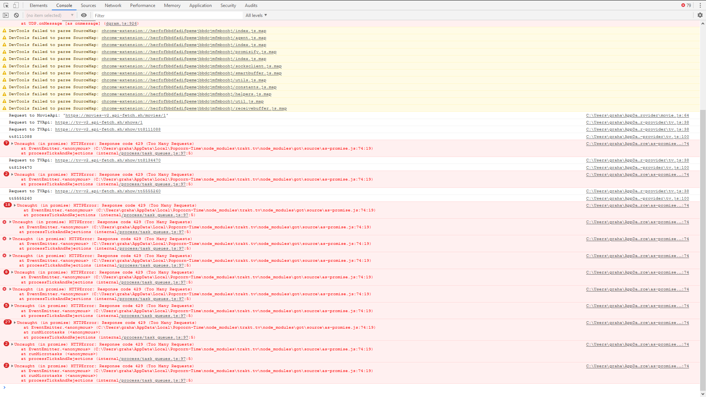This screenshot has width=706, height=397.
Task: Click the console vertical scrollbar thumb
Action: tap(703, 250)
